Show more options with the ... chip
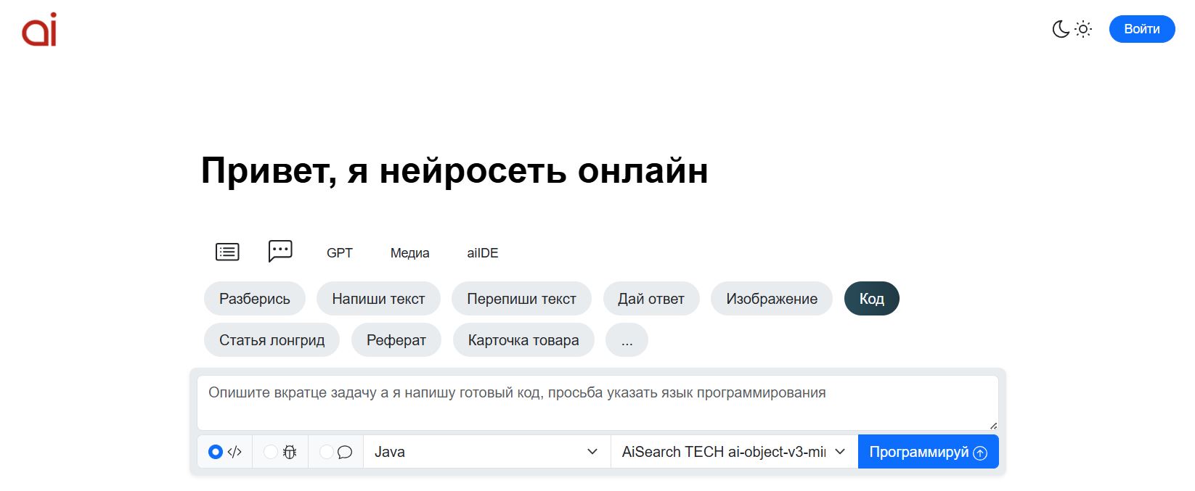This screenshot has width=1195, height=491. click(x=627, y=340)
